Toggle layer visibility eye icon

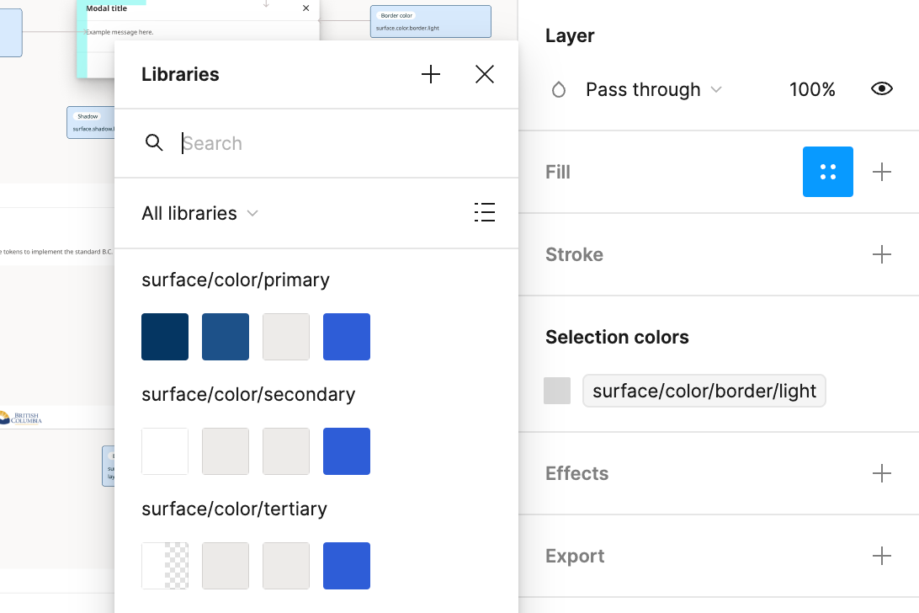tap(882, 89)
